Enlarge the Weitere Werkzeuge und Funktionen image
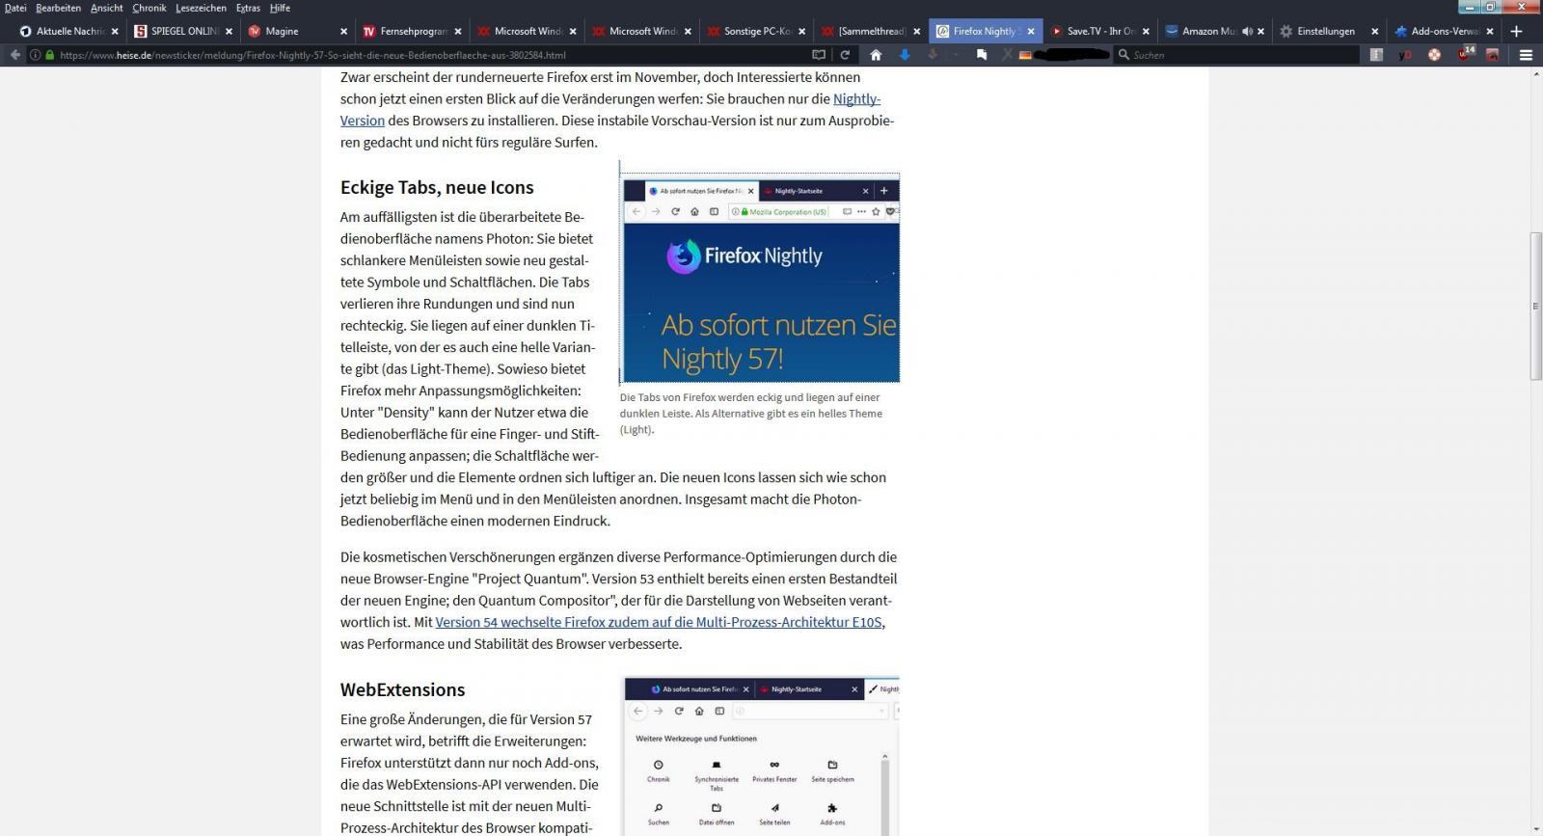This screenshot has width=1543, height=836. (x=761, y=756)
